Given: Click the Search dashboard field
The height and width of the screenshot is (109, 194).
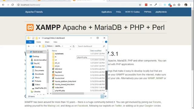Looking at the screenshot, I should coord(91,46).
